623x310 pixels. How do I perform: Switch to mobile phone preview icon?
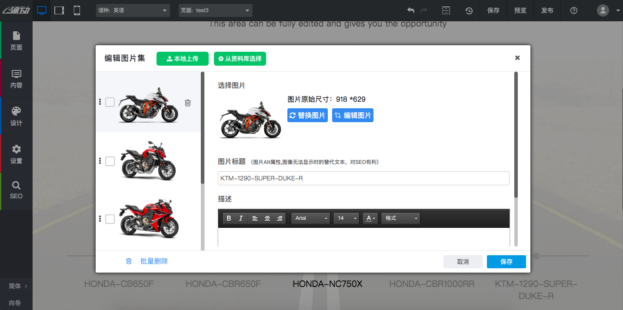(x=77, y=10)
